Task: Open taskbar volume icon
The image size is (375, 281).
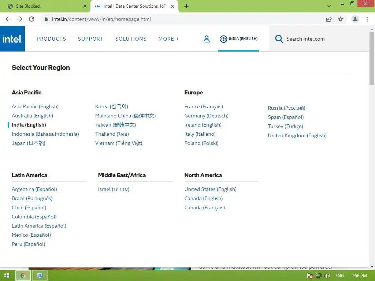Action: [327, 276]
